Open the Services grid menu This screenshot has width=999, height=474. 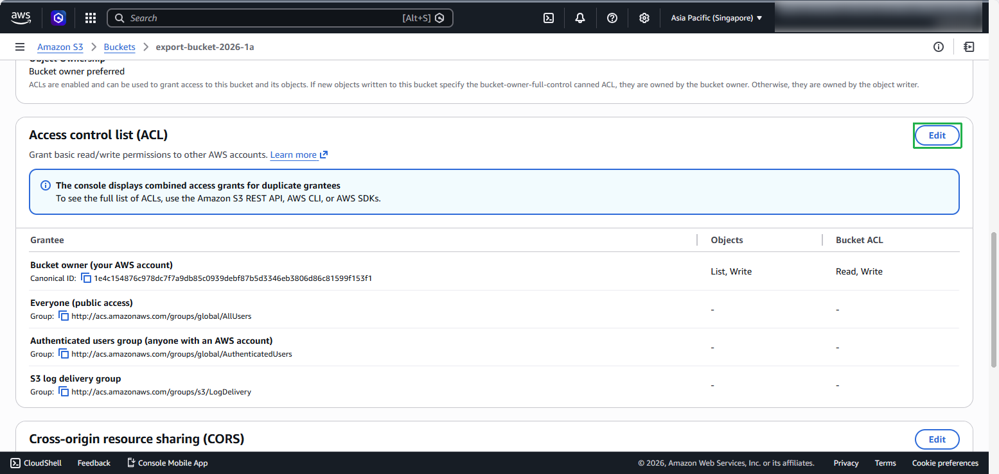(x=91, y=18)
